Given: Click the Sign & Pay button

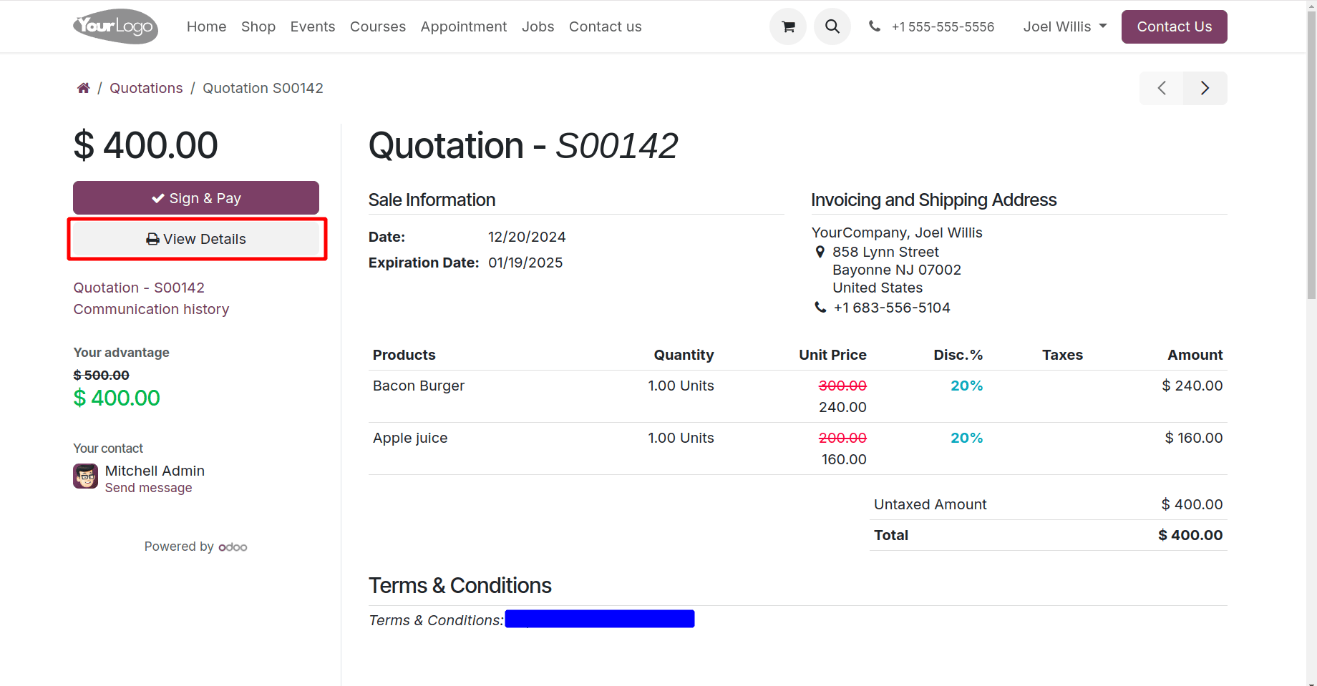Looking at the screenshot, I should pyautogui.click(x=196, y=198).
